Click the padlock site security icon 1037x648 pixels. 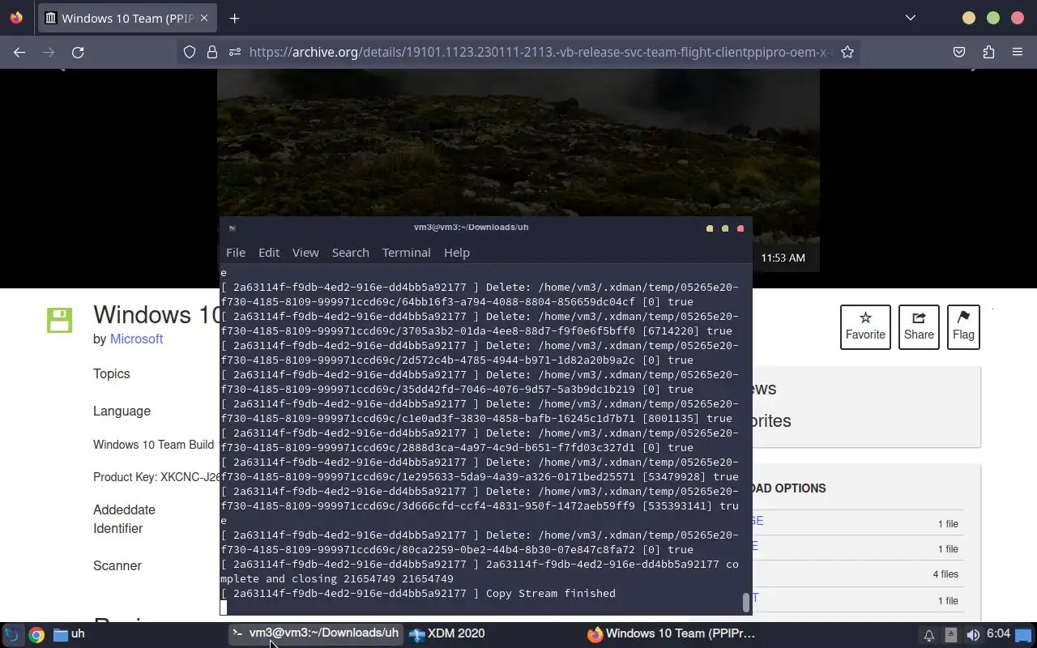[212, 52]
